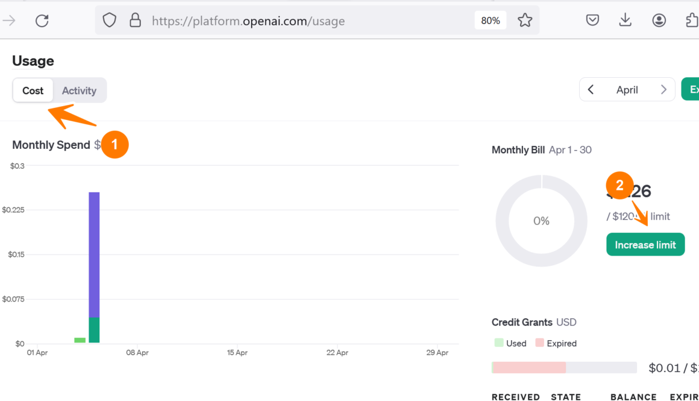Open the tracking protection shield icon
699x401 pixels.
109,21
